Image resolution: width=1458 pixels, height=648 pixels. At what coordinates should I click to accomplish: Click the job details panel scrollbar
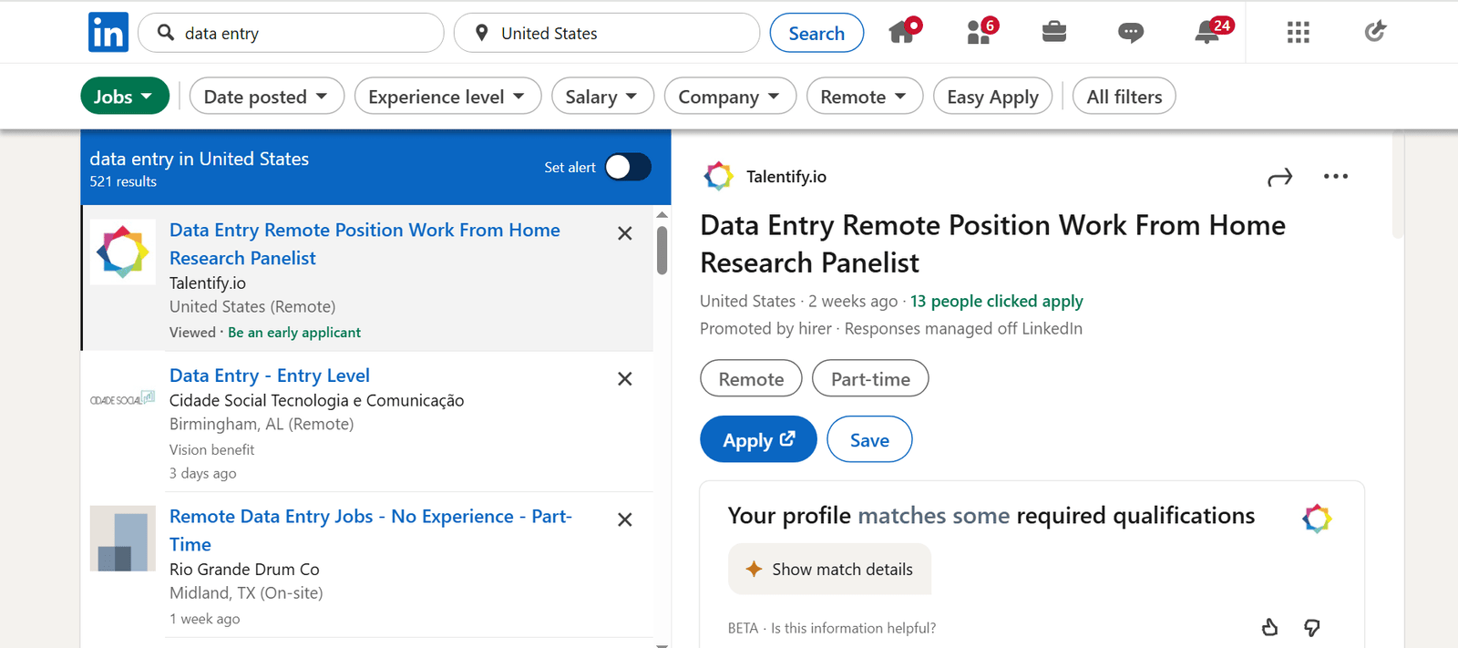(x=1398, y=187)
